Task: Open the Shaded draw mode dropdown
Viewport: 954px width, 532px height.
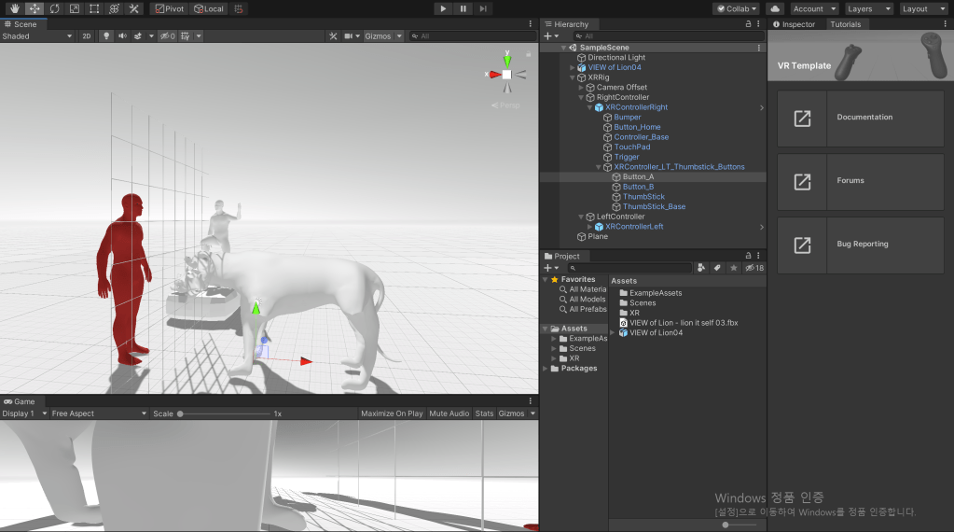Action: pyautogui.click(x=37, y=36)
